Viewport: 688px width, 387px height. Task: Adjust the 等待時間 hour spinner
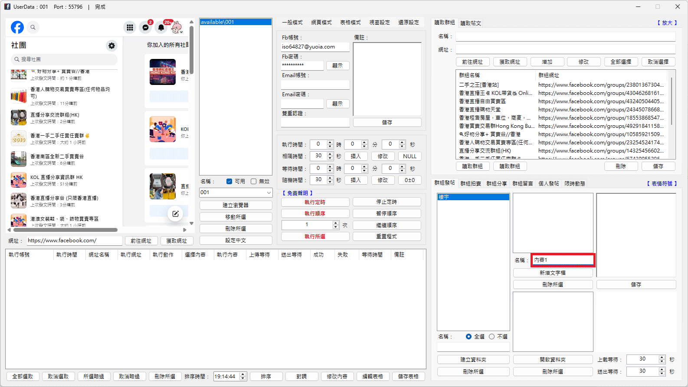pos(330,169)
